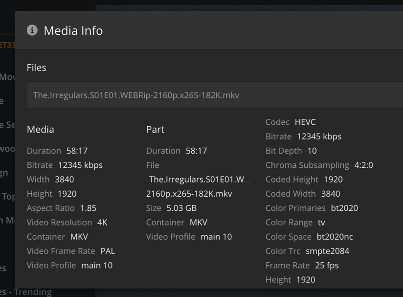The height and width of the screenshot is (297, 403).
Task: Click the Aspect Ratio 1.85 entry
Action: click(x=62, y=208)
